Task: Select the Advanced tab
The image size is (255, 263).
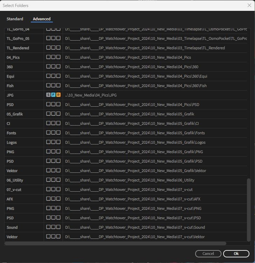Action: click(42, 19)
